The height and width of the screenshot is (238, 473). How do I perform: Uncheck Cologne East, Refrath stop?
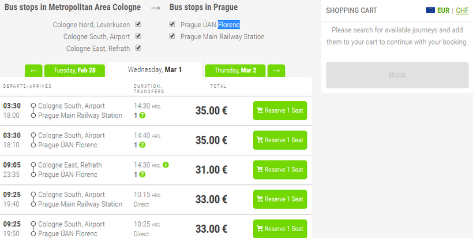tap(138, 49)
